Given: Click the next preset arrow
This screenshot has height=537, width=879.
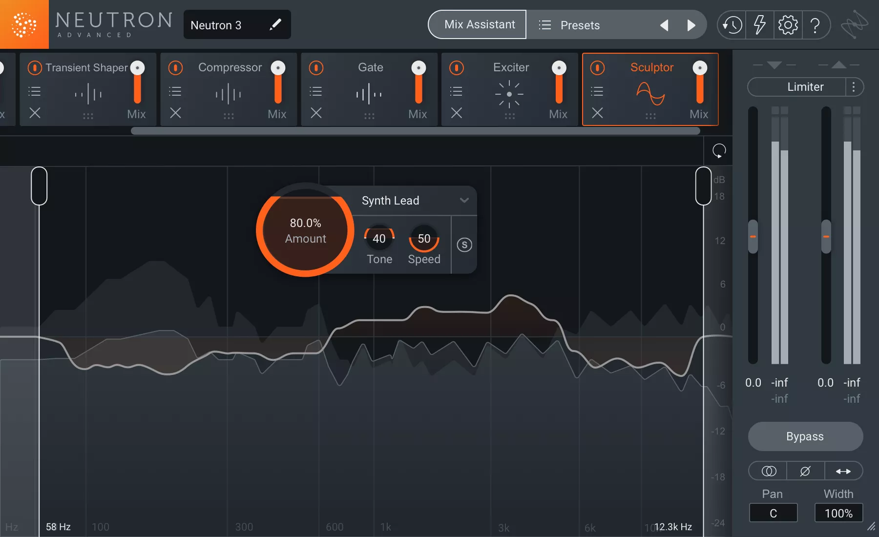Looking at the screenshot, I should click(691, 25).
